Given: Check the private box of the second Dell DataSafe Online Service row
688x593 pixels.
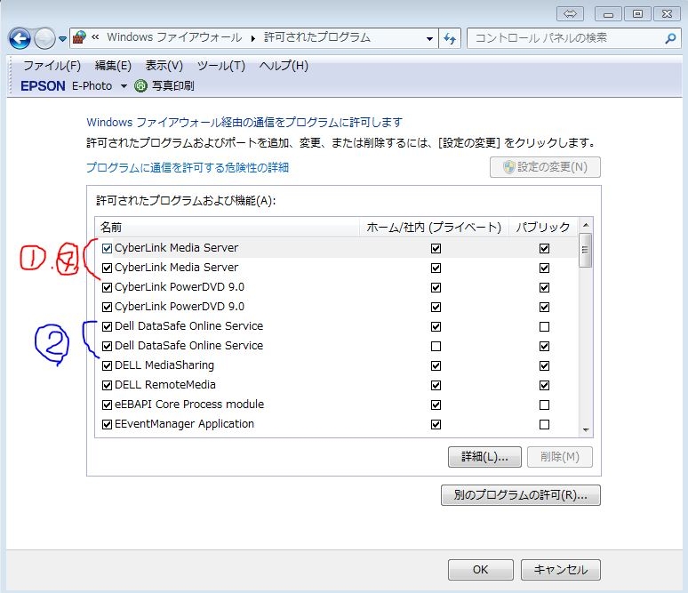Looking at the screenshot, I should pos(436,347).
